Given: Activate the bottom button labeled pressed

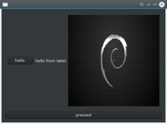Looking at the screenshot, I should [83, 115].
